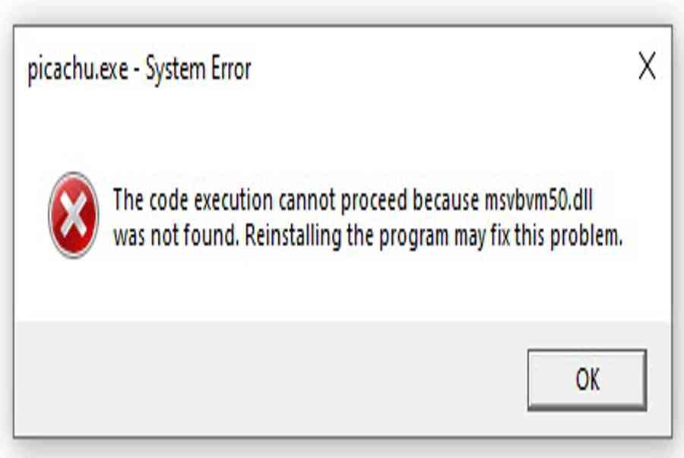Close the System Error dialog with X
Viewport: 684px width, 458px height.
point(647,66)
